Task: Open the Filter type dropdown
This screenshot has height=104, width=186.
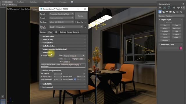Action: pos(74,56)
